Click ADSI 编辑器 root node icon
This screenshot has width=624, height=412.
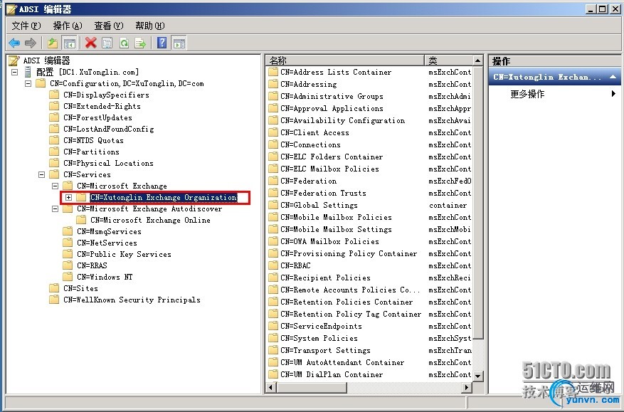pos(14,60)
